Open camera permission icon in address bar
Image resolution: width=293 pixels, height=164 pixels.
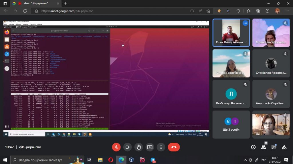point(192,11)
